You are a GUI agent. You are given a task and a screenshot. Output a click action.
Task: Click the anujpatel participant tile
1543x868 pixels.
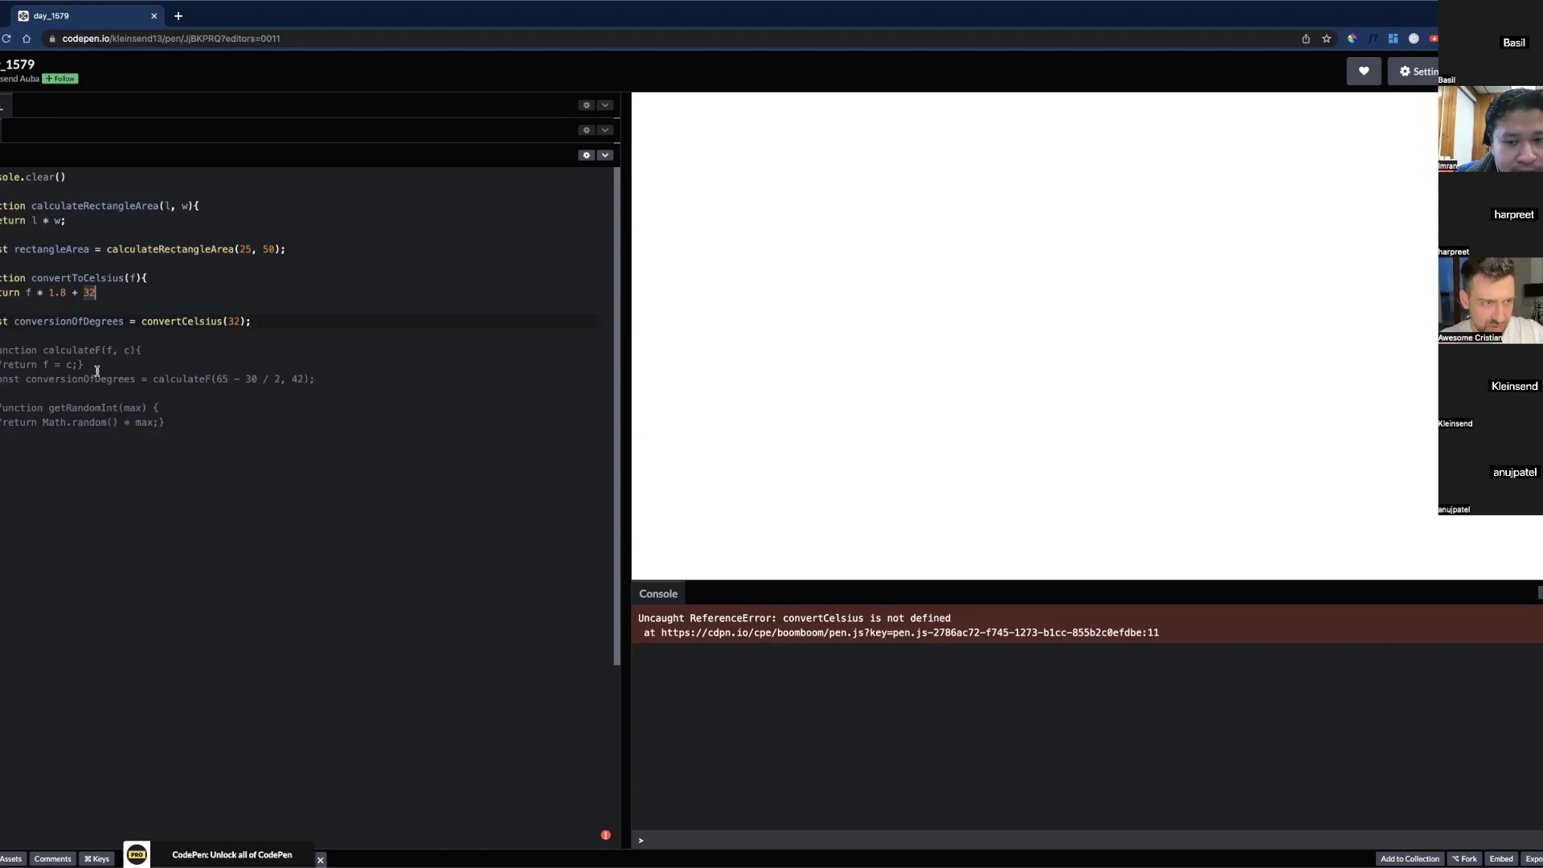1490,473
